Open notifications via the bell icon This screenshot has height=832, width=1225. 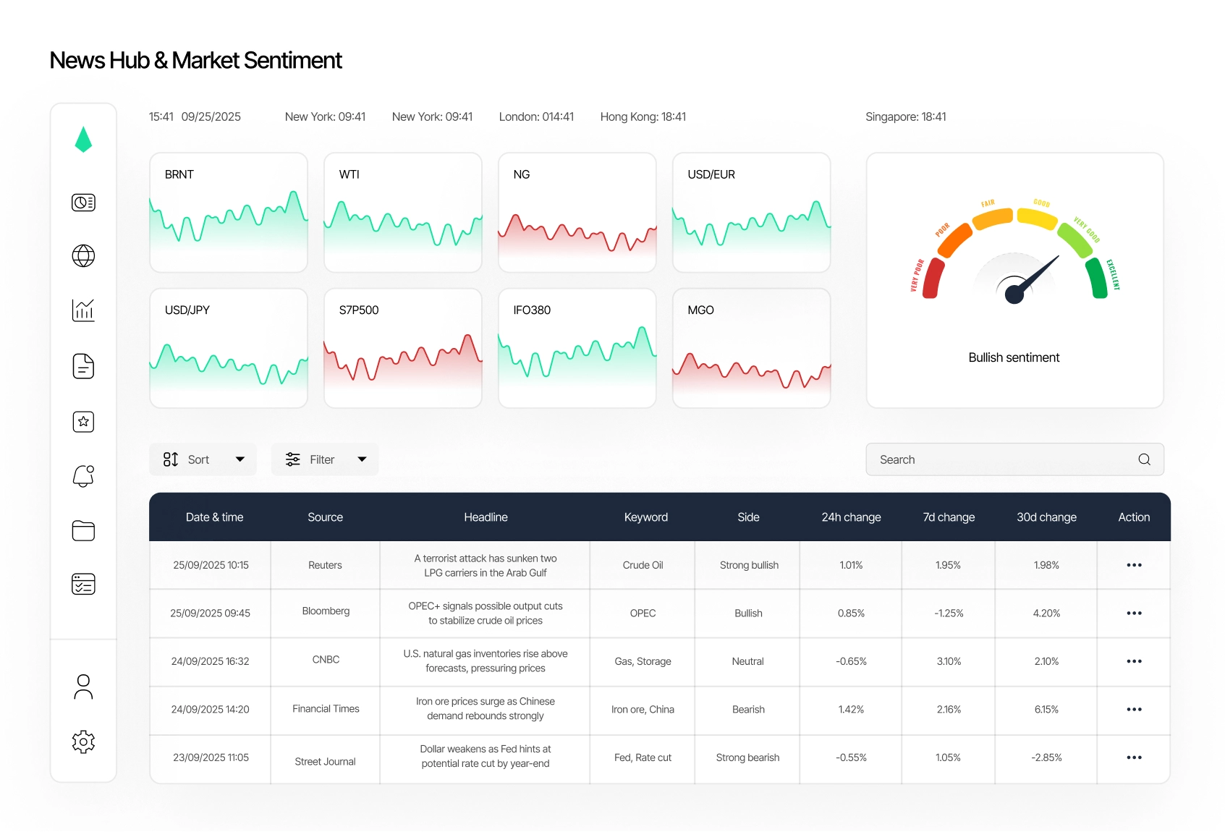83,475
